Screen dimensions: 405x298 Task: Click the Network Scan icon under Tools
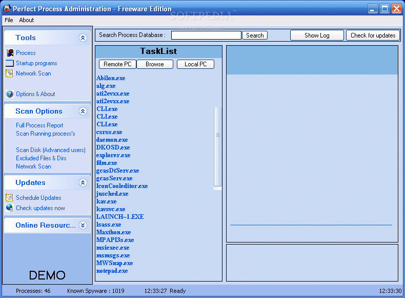point(10,73)
